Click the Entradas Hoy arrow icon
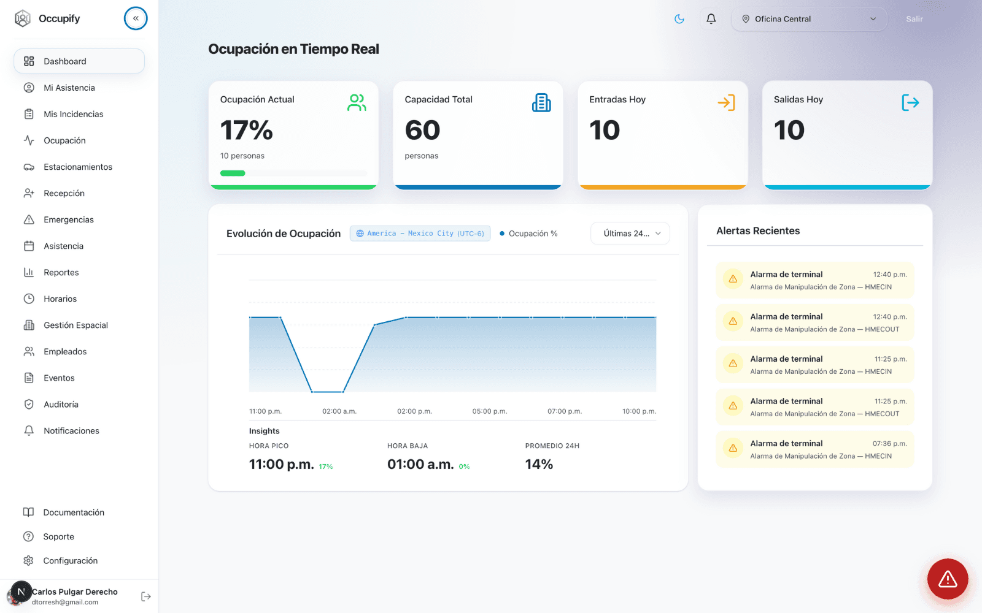This screenshot has width=982, height=613. [x=726, y=102]
